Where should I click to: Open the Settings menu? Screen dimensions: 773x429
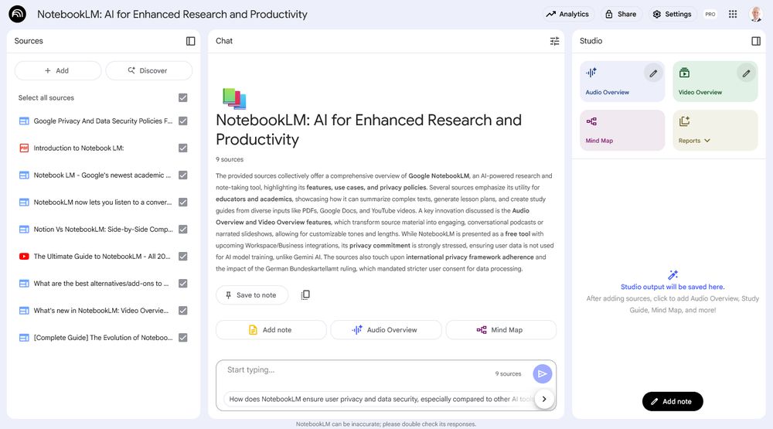pos(672,14)
